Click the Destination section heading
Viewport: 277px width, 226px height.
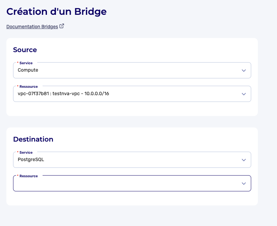click(33, 139)
